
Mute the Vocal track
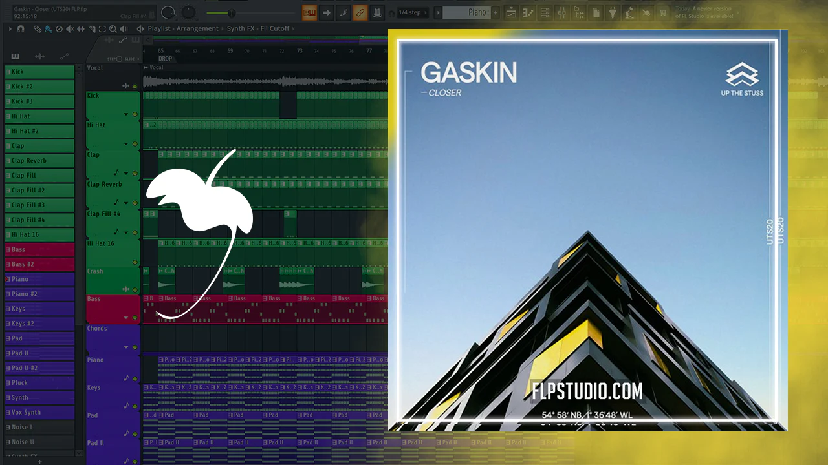click(135, 86)
